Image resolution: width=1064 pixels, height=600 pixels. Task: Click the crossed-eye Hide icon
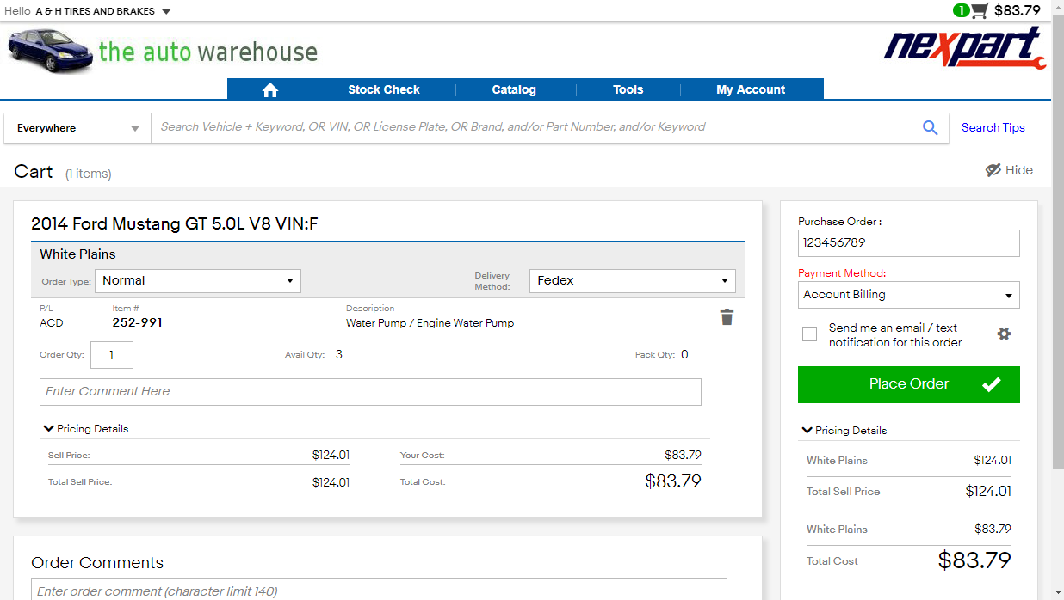[993, 170]
